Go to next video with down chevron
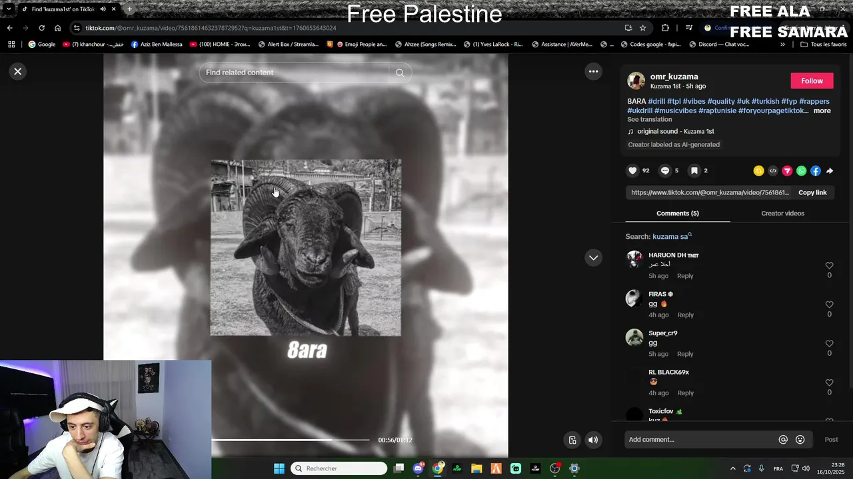 593,257
